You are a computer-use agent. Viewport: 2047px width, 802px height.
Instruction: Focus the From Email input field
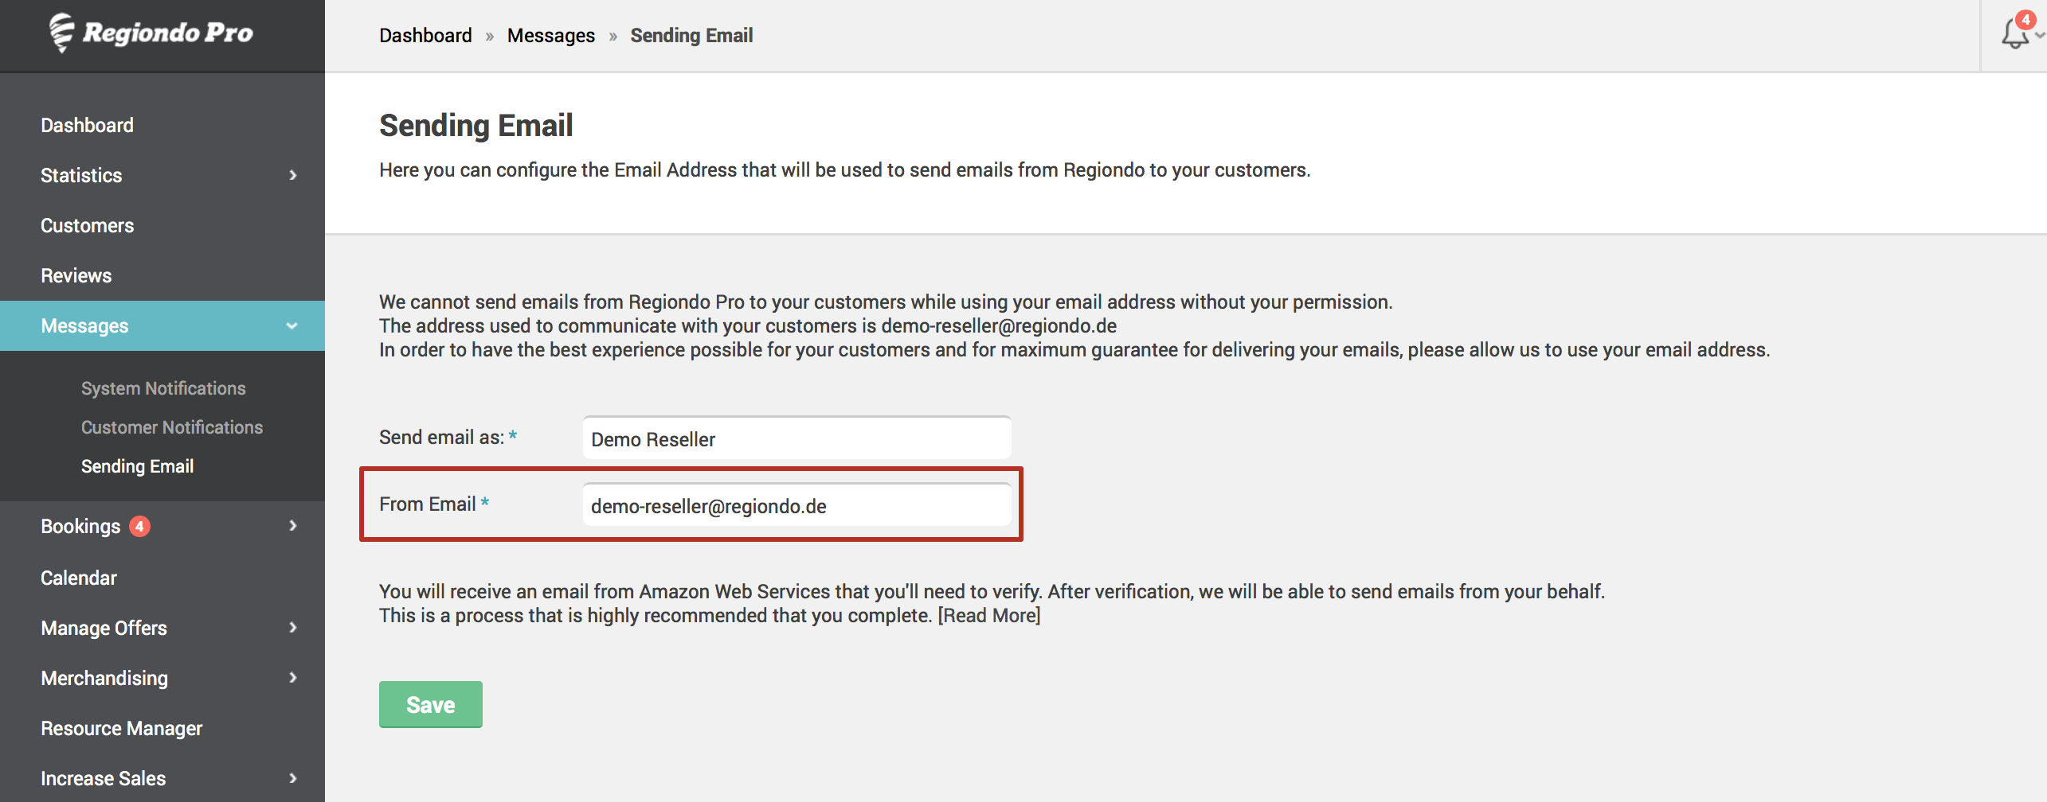[796, 505]
